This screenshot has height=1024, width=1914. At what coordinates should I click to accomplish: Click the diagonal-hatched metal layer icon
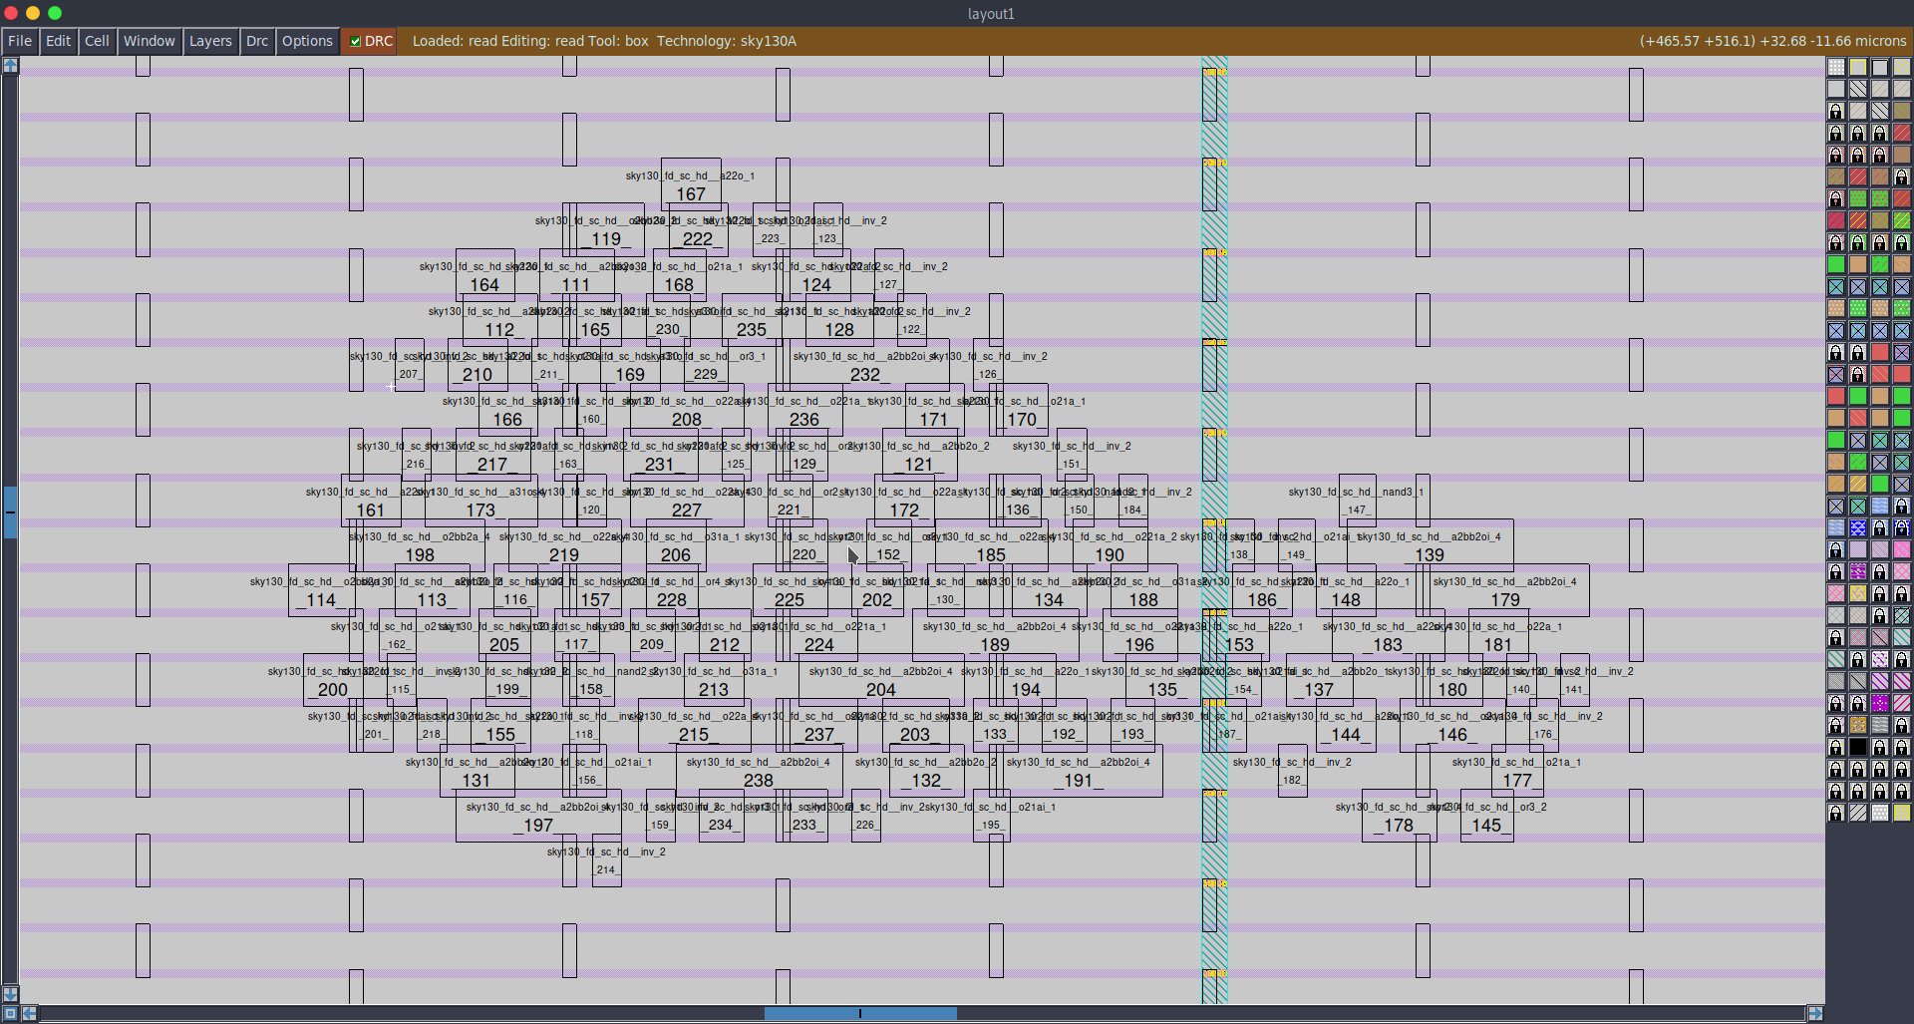pos(1858,89)
